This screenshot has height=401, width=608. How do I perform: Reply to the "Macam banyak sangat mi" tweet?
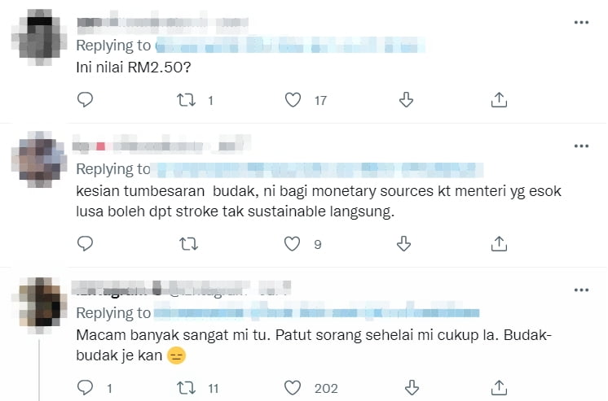click(x=85, y=387)
